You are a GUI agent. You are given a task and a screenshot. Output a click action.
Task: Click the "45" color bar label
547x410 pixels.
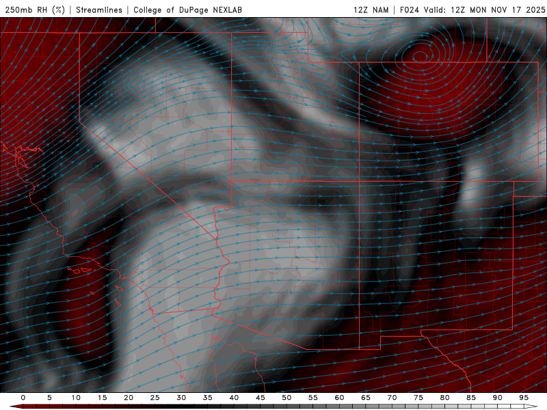click(261, 398)
